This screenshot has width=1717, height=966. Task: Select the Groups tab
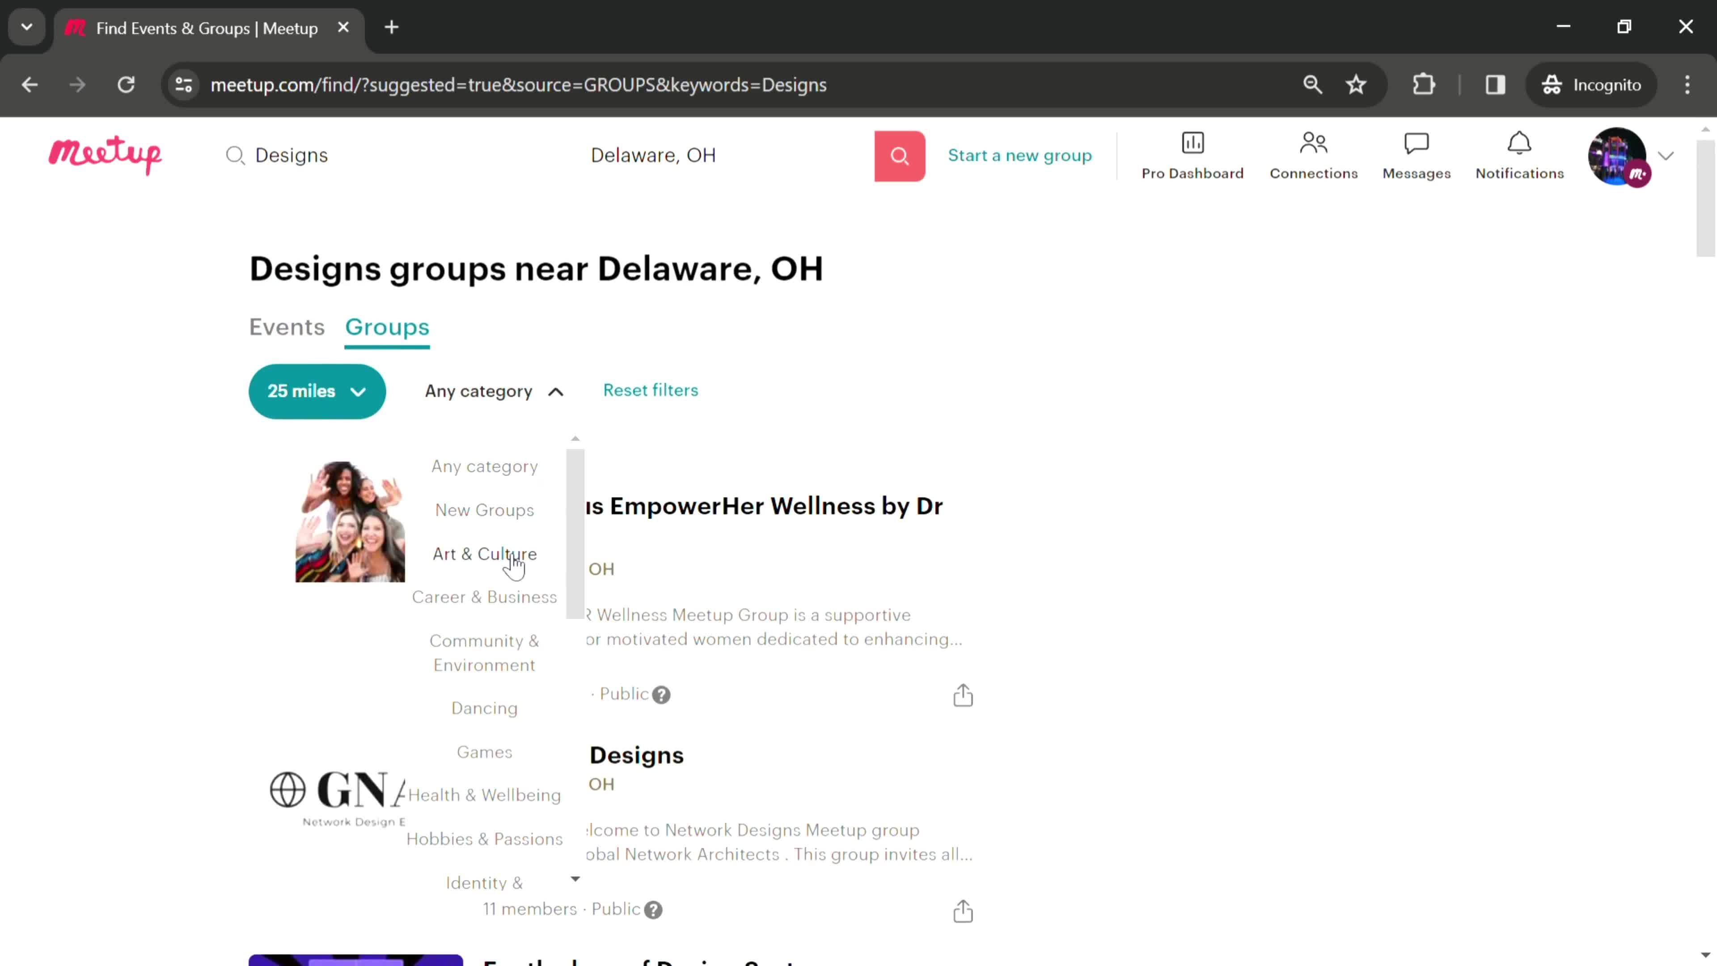pyautogui.click(x=387, y=326)
